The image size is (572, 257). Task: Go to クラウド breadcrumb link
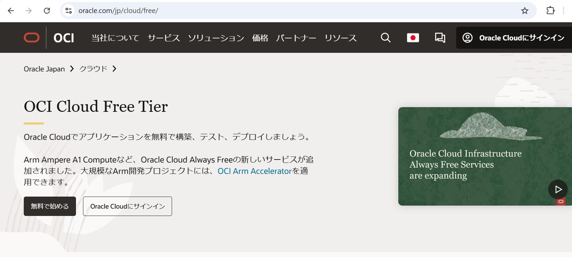point(93,69)
